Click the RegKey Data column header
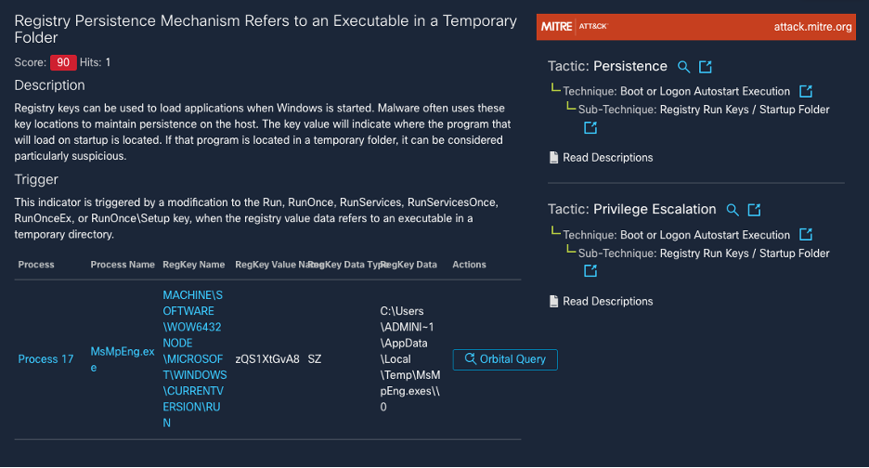Viewport: 869px width, 468px height. coord(409,265)
